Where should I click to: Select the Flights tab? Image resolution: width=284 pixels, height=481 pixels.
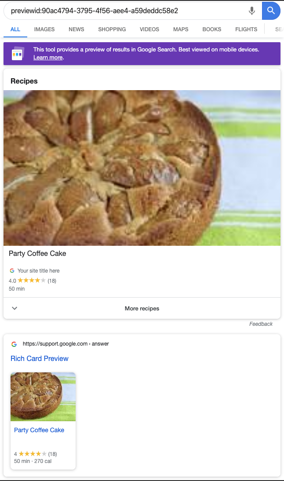pyautogui.click(x=246, y=29)
